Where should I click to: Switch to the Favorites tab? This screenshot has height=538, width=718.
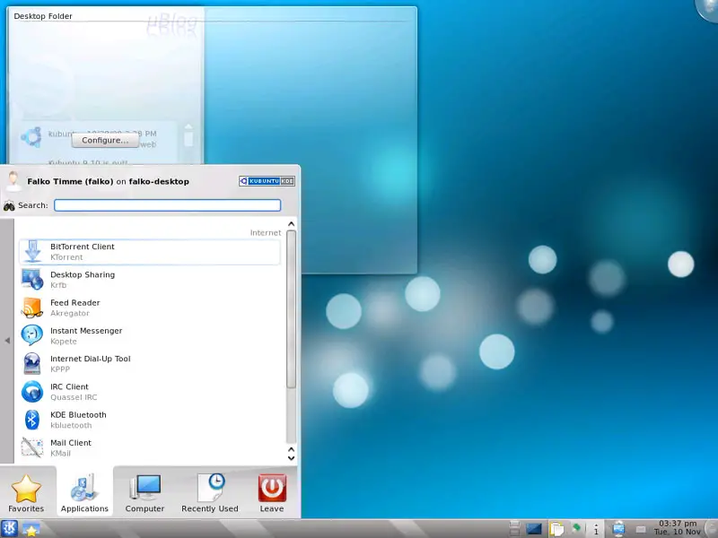pyautogui.click(x=26, y=492)
